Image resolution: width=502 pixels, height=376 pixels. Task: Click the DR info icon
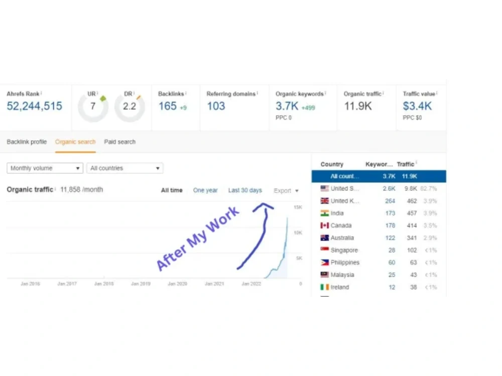[134, 92]
